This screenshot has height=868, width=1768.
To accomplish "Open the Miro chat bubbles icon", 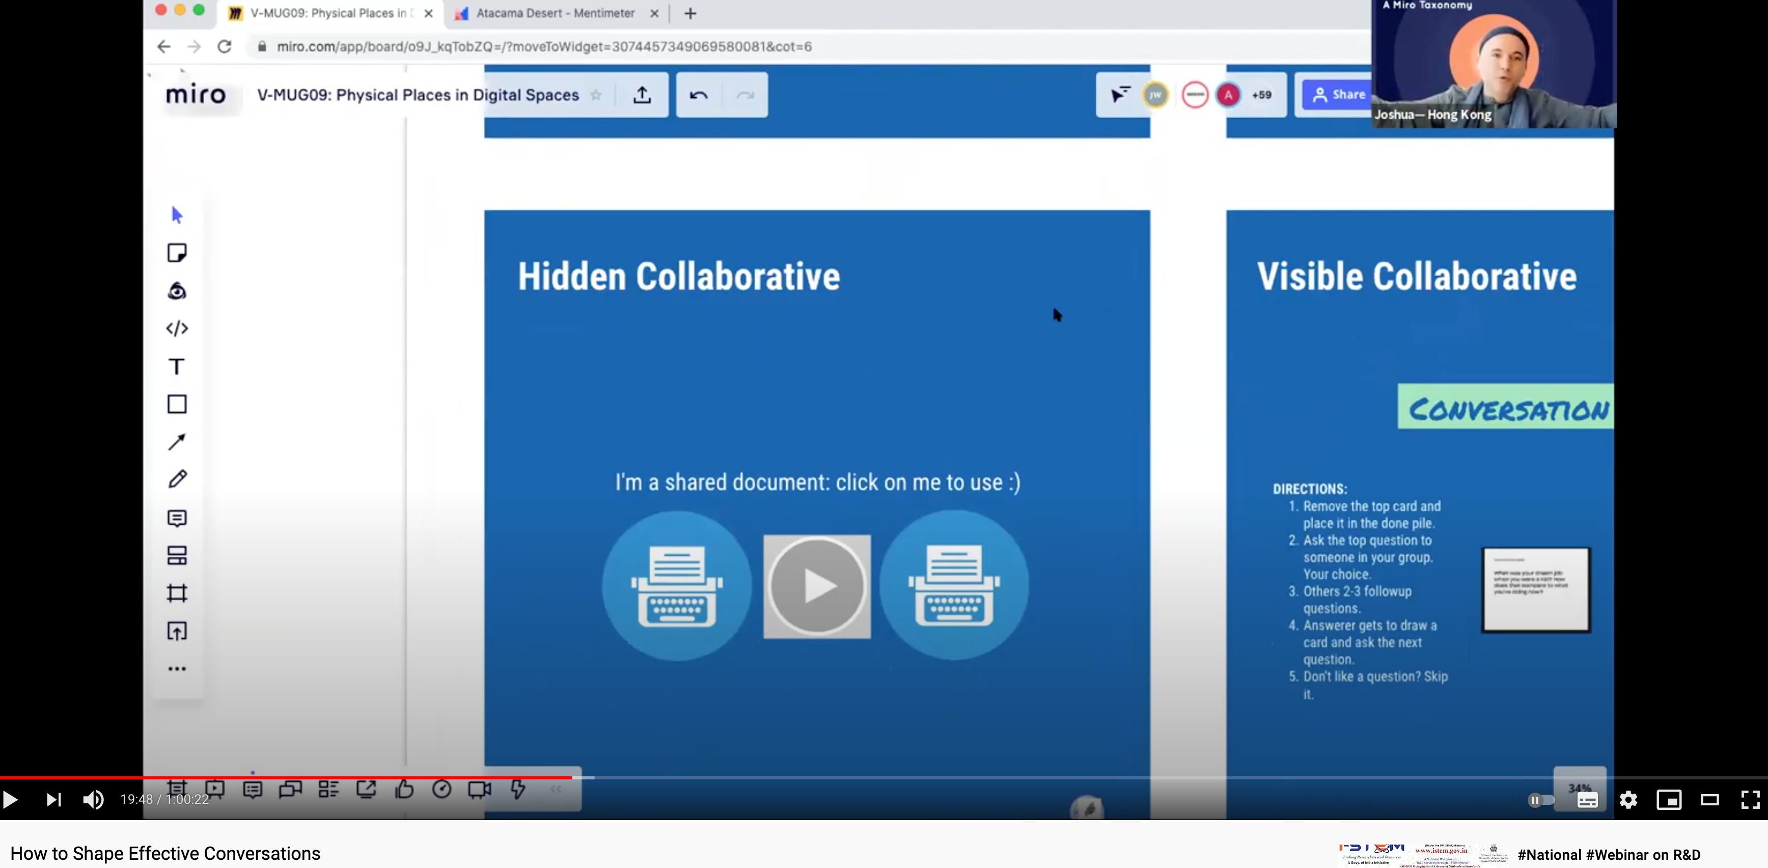I will (290, 789).
